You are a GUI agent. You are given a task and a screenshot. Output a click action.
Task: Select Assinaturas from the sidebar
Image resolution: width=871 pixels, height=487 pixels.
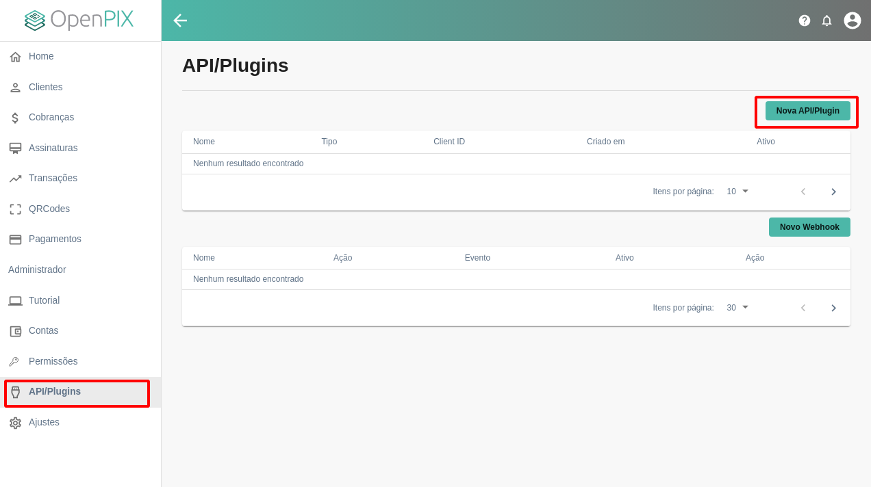53,148
